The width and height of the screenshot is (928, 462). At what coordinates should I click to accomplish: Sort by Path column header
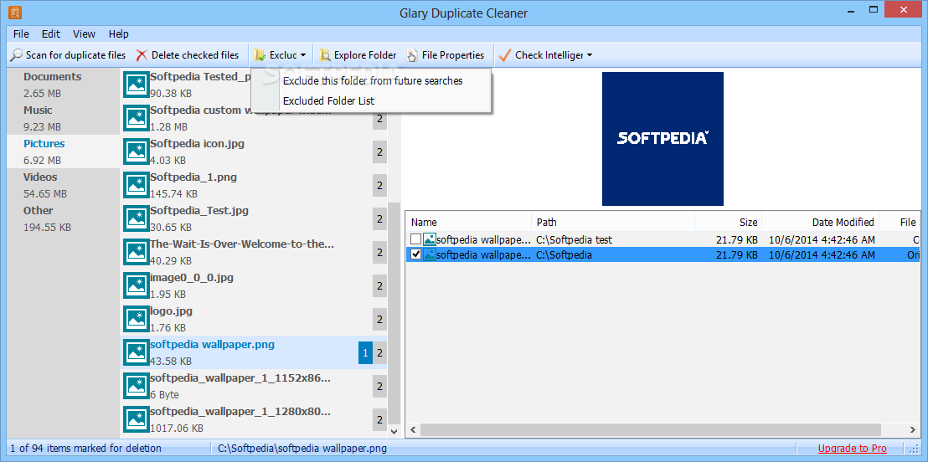[612, 222]
